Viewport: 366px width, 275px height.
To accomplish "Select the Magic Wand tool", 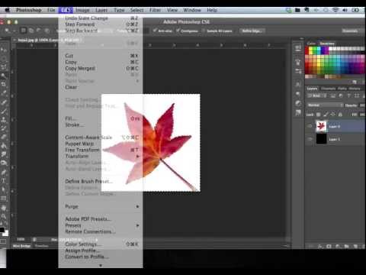I will [x=4, y=76].
